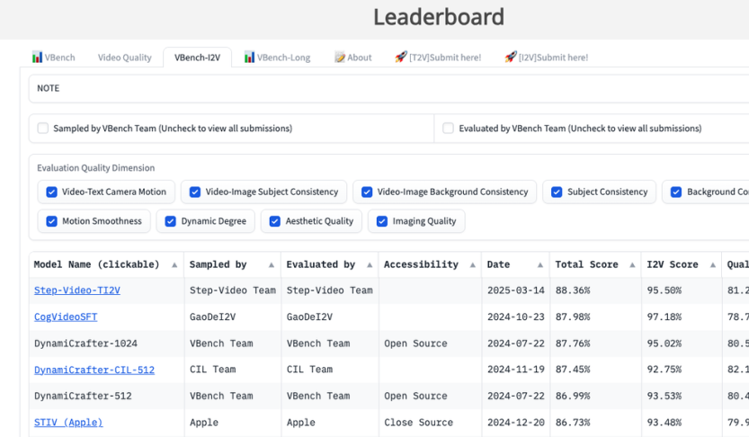Sort by Total Score column arrow

(x=632, y=265)
